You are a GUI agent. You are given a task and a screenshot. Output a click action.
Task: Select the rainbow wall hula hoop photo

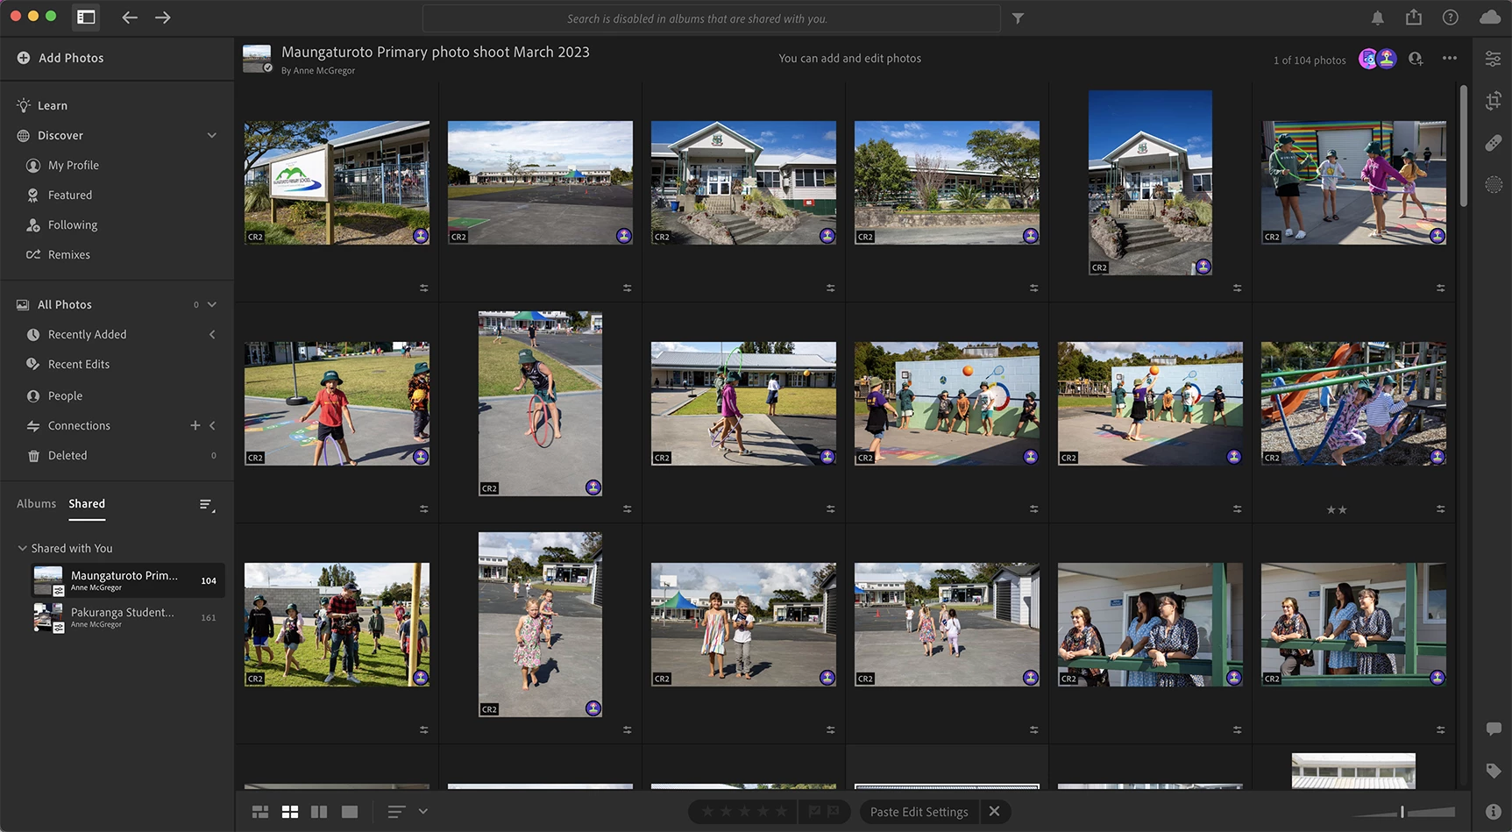tap(1353, 182)
